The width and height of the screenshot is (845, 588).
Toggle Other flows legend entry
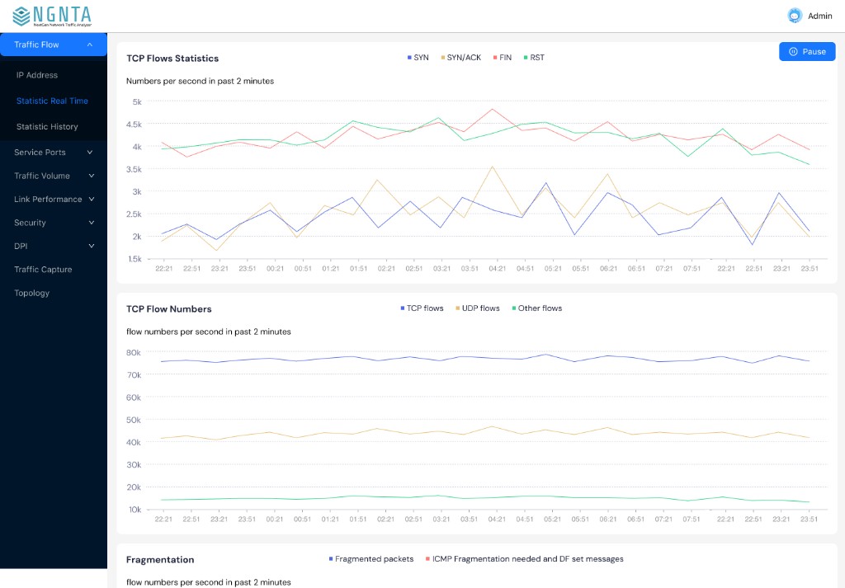(x=536, y=308)
